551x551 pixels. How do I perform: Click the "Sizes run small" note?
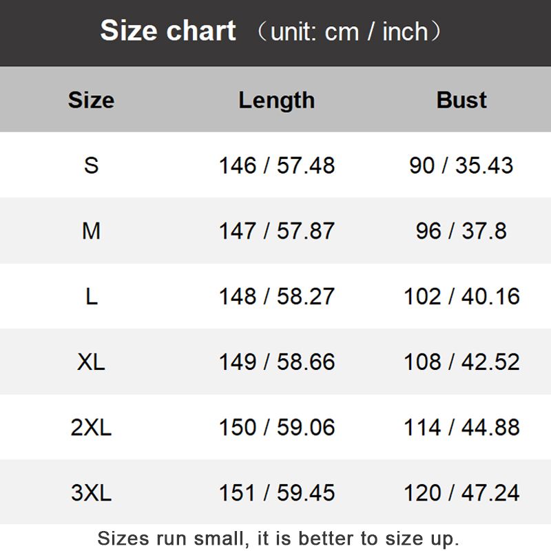pos(278,537)
